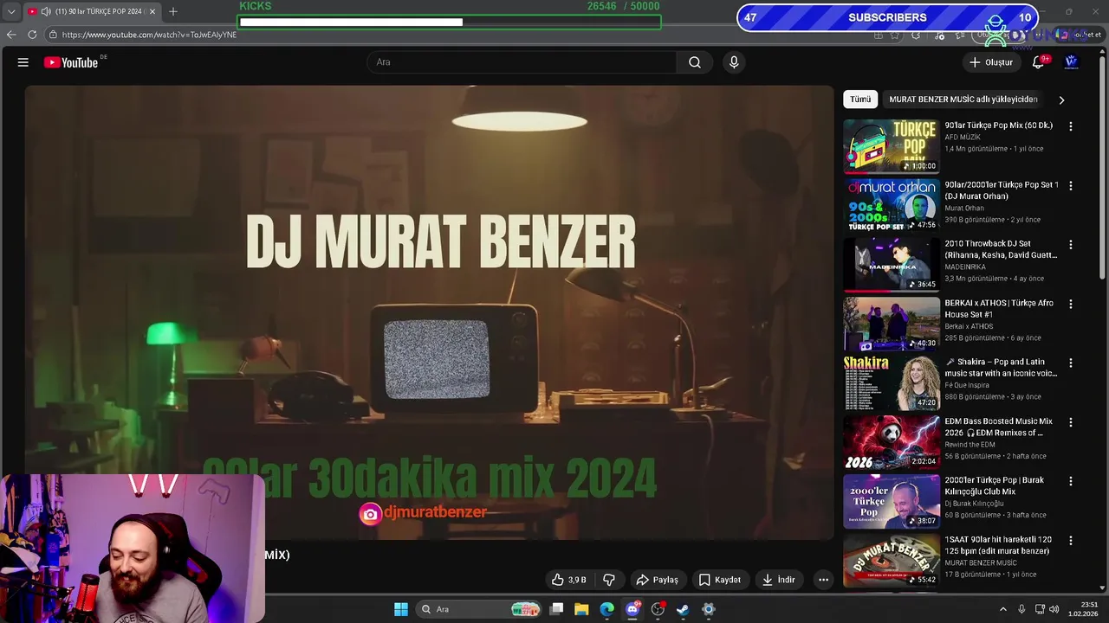Start voice search with the microphone
Image resolution: width=1109 pixels, height=623 pixels.
click(x=734, y=62)
